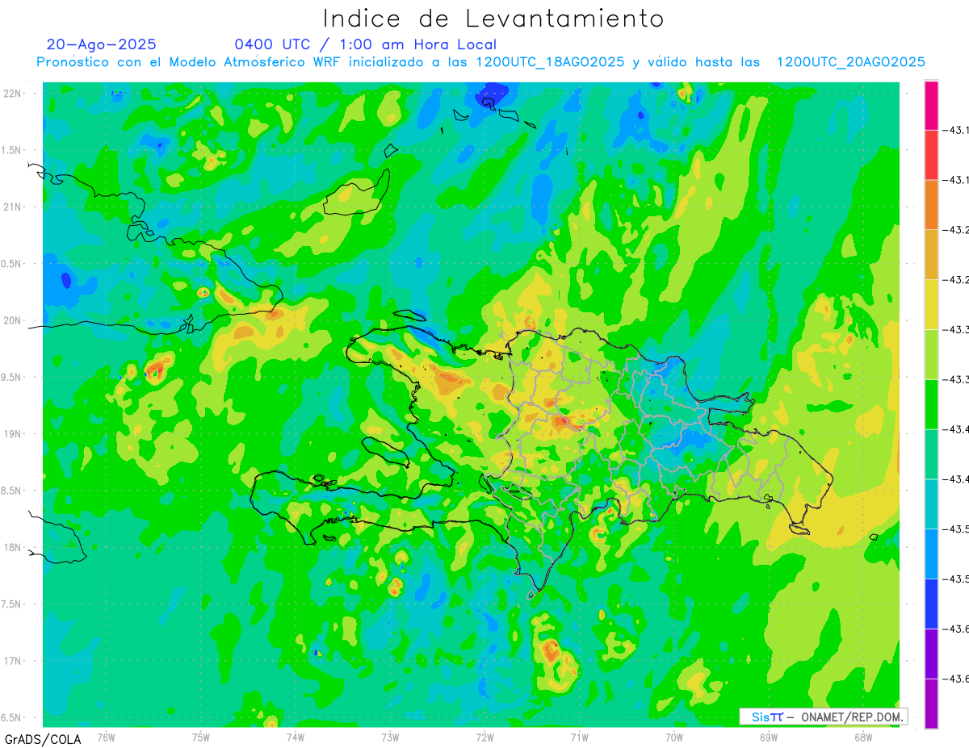The height and width of the screenshot is (748, 969).
Task: Click the 21N latitude label
Action: (13, 207)
